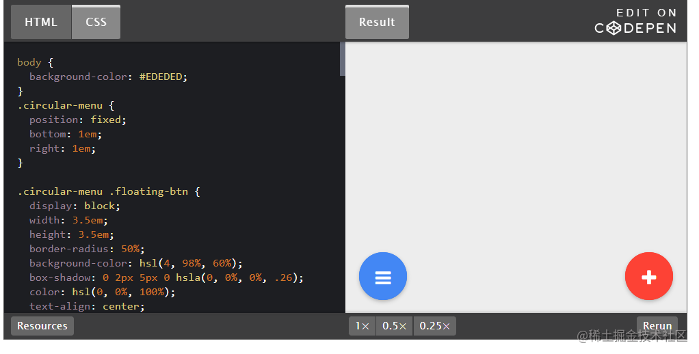699x354 pixels.
Task: Click the EDIT ON text link
Action: (646, 13)
